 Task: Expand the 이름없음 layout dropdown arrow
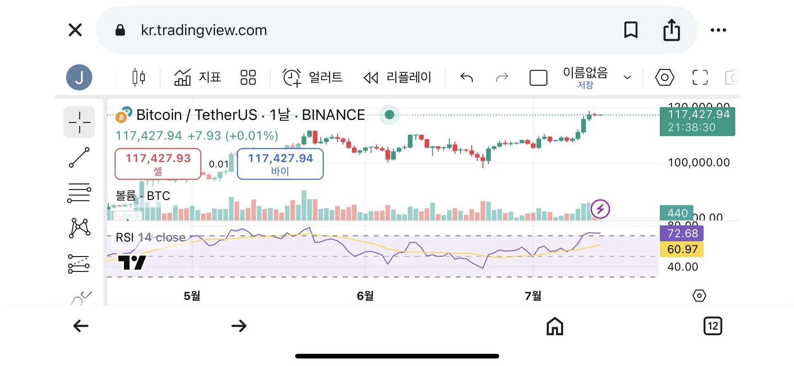click(627, 77)
